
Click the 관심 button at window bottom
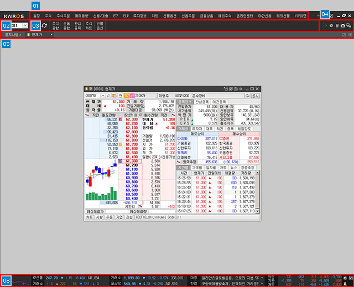[x=129, y=217]
